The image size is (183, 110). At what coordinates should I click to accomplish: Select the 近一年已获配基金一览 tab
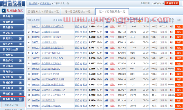pyautogui.click(x=112, y=11)
